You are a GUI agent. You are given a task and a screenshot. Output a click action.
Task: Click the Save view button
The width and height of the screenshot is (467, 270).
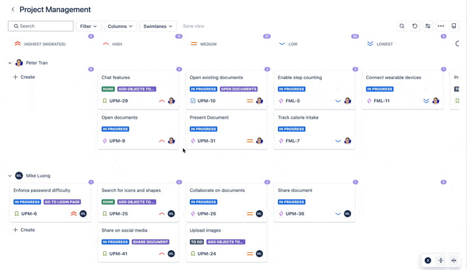pyautogui.click(x=194, y=26)
